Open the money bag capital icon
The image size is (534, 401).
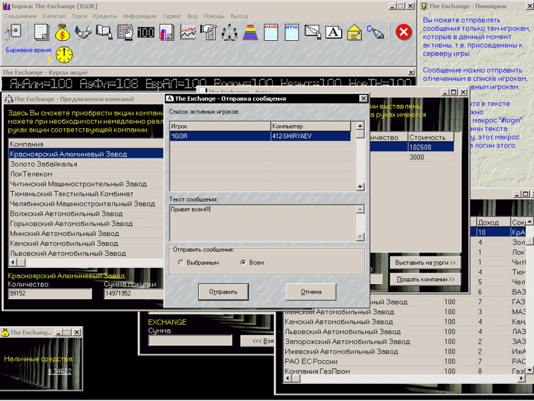pyautogui.click(x=62, y=32)
